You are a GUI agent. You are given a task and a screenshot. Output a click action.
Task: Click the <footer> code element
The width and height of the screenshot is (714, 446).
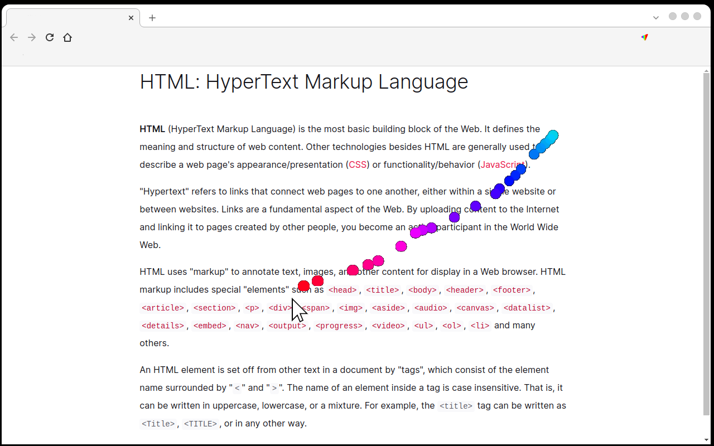pyautogui.click(x=512, y=290)
